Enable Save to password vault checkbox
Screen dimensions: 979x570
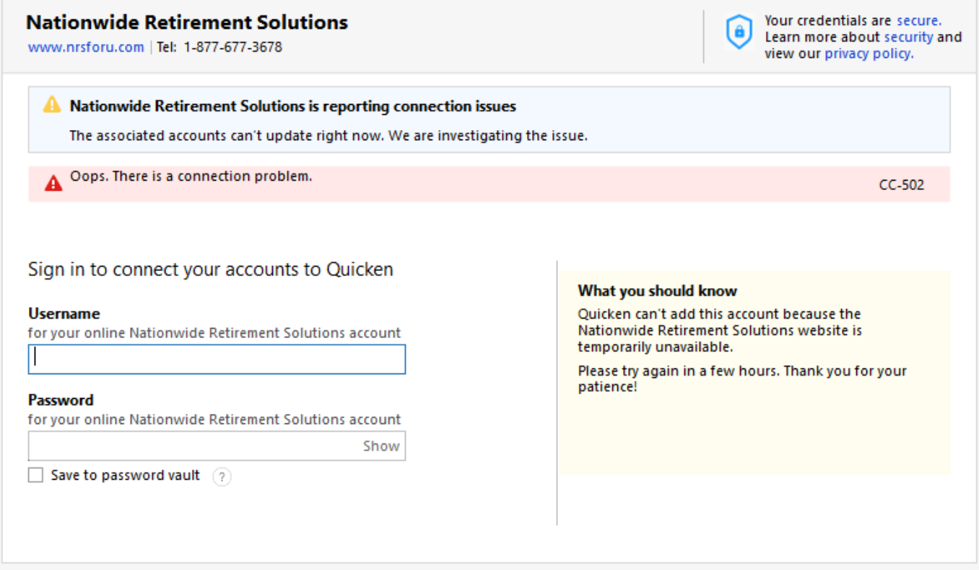[x=35, y=475]
